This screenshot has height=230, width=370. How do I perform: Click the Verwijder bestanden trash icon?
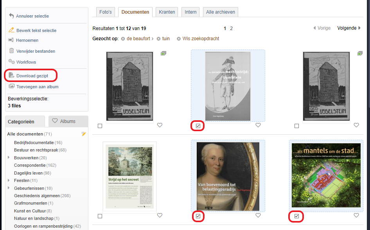11,51
